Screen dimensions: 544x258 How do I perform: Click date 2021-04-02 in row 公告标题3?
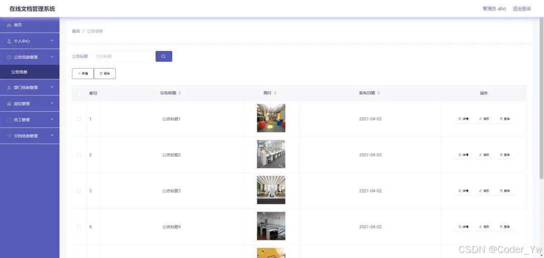[x=370, y=191]
